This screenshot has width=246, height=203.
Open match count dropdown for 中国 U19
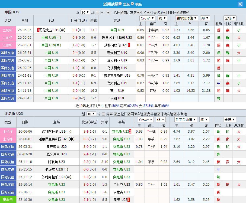[x=85, y=12]
